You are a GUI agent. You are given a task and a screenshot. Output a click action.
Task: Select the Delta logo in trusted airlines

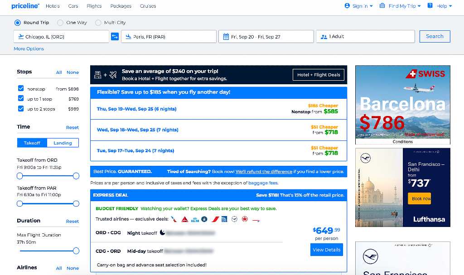(184, 219)
